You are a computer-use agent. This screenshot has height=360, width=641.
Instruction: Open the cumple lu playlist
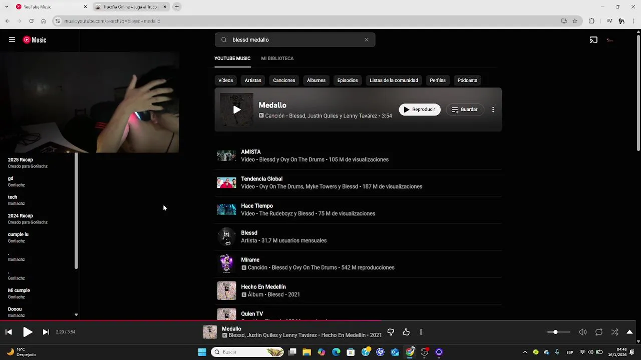pos(38,237)
